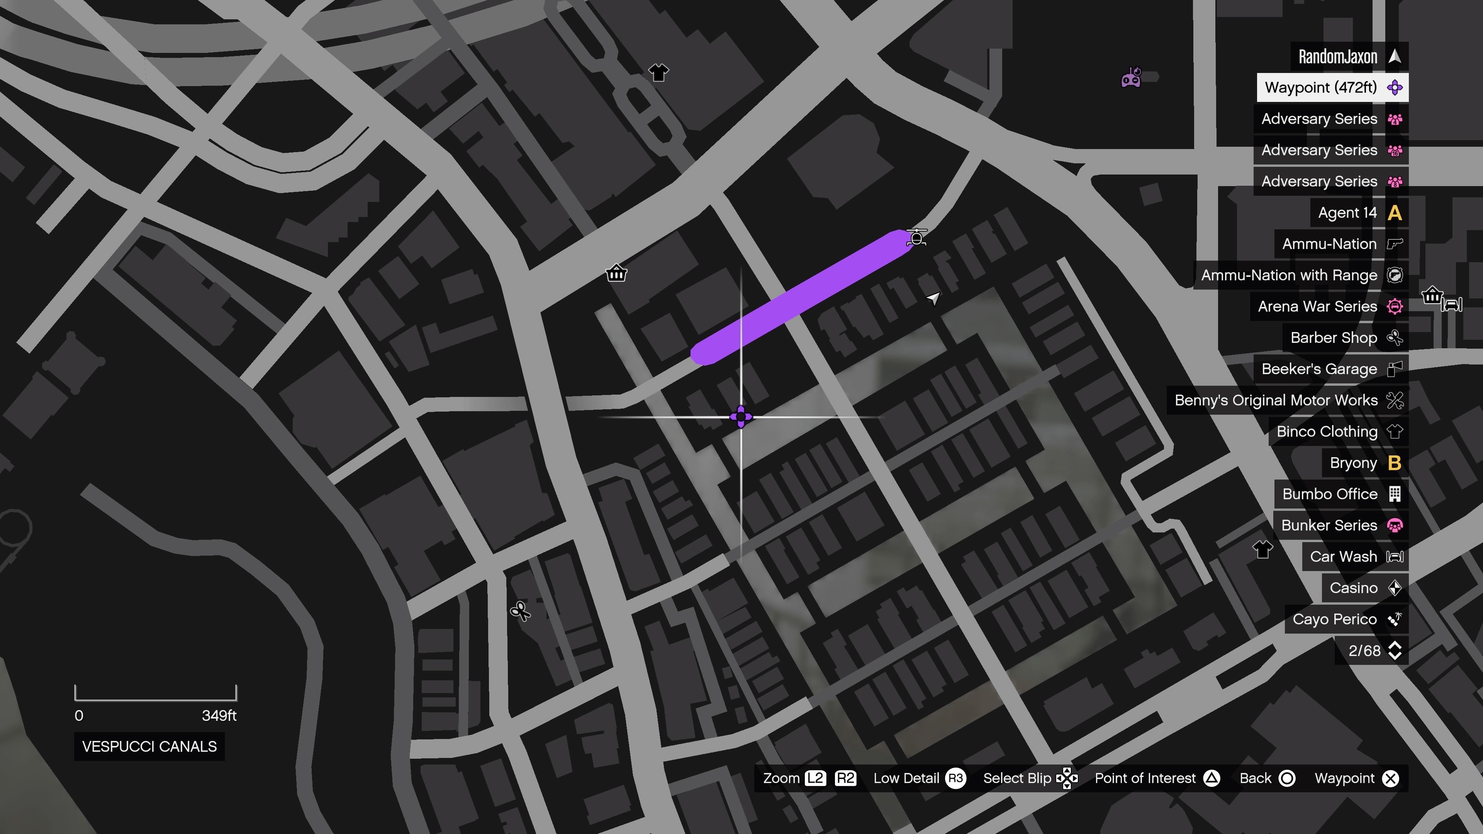Select the car wash blip at right edge
1483x834 pixels.
[x=1452, y=304]
